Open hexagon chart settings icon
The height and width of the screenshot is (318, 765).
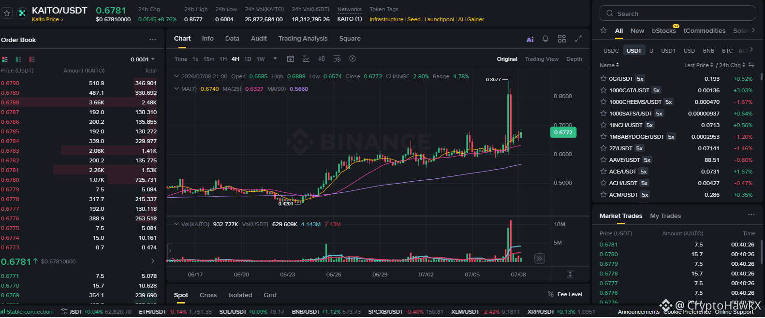pyautogui.click(x=353, y=59)
